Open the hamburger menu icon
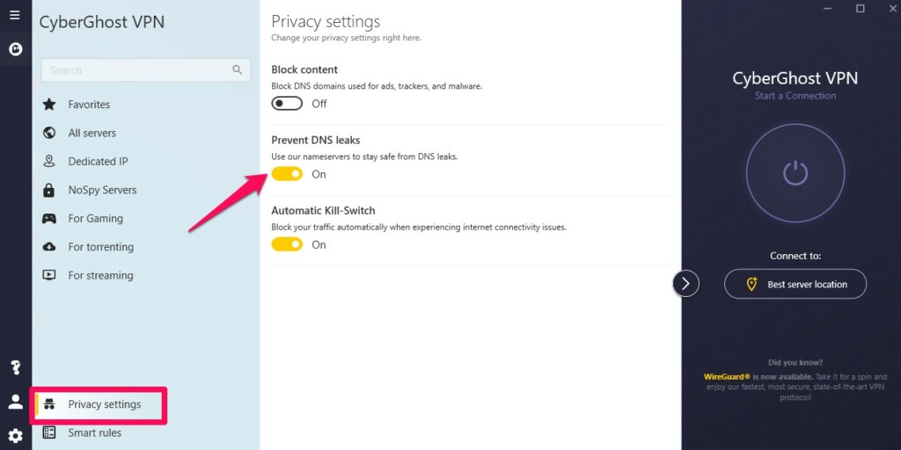 tap(15, 15)
